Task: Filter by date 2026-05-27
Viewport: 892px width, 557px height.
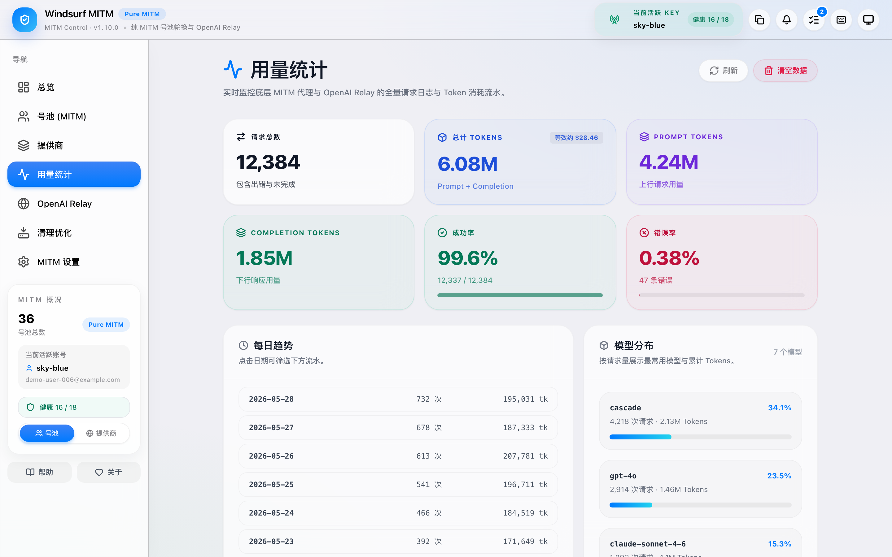Action: [x=398, y=428]
